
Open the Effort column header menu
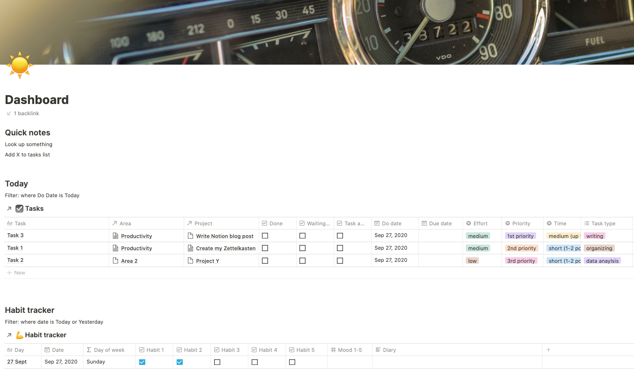[480, 223]
